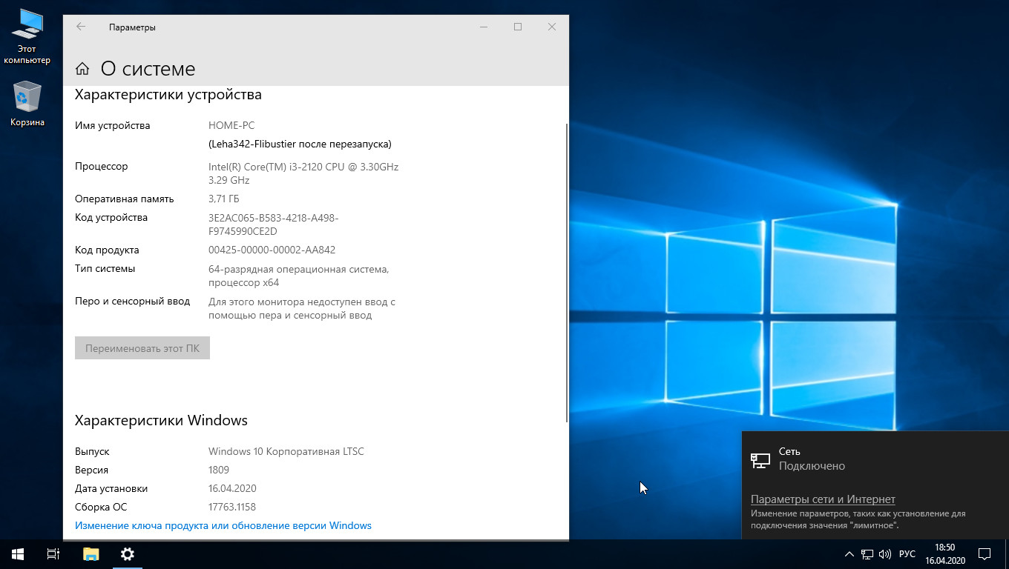Open Task View on the taskbar
Screen dimensions: 1009x569
pyautogui.click(x=53, y=553)
